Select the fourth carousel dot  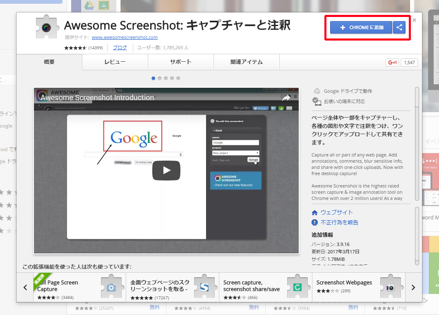[x=172, y=78]
